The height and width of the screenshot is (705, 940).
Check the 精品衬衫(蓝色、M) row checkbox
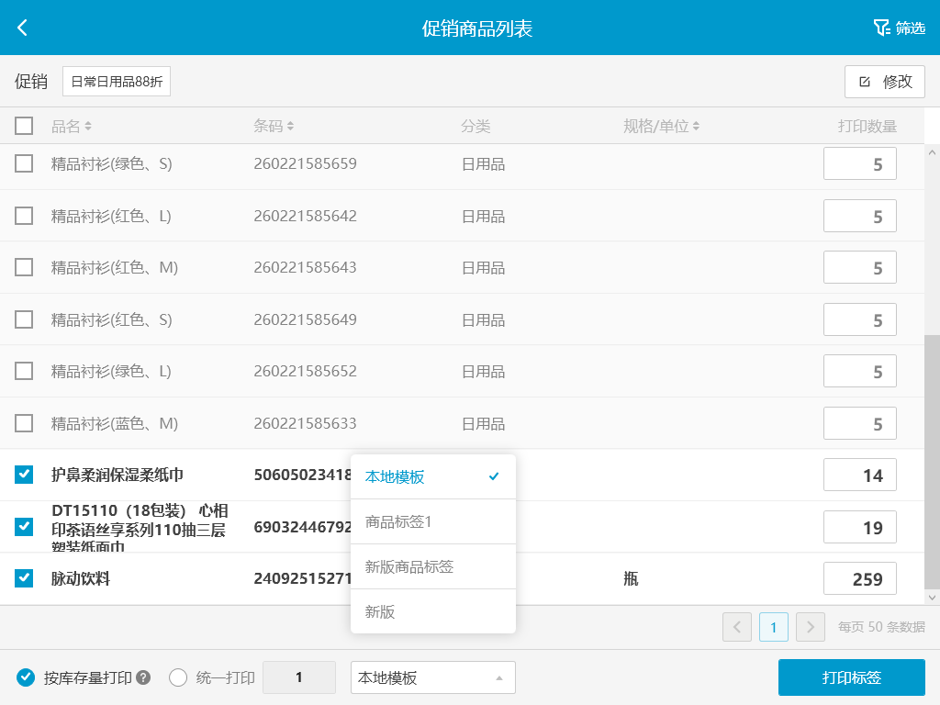[x=24, y=423]
